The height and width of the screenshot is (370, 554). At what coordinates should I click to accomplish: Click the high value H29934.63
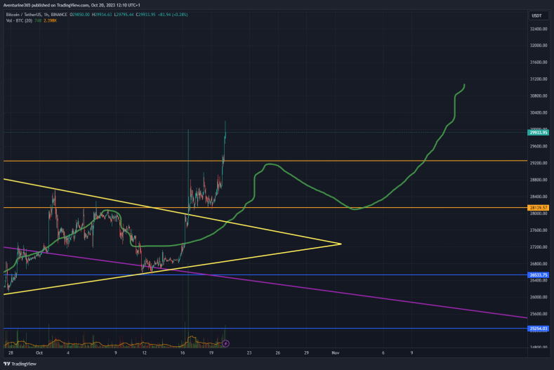point(102,15)
